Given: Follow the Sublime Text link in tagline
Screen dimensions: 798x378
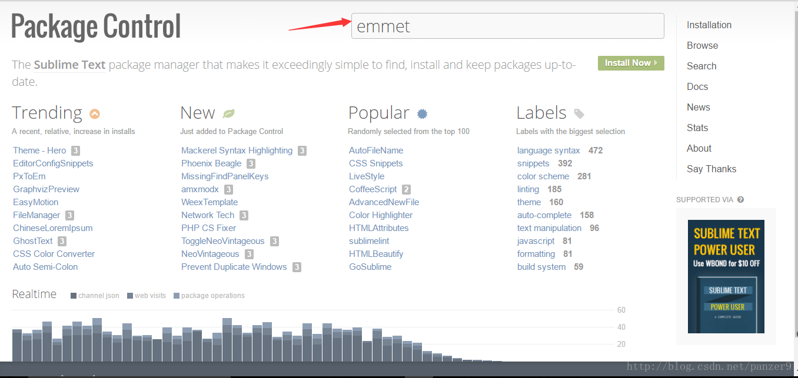Looking at the screenshot, I should (x=69, y=65).
